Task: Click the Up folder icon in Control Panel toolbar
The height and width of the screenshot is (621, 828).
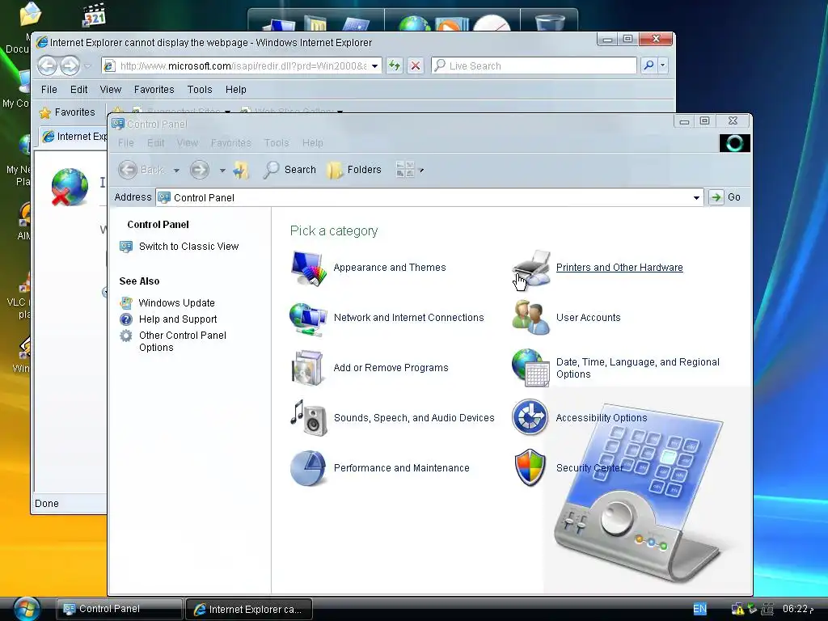Action: click(241, 170)
